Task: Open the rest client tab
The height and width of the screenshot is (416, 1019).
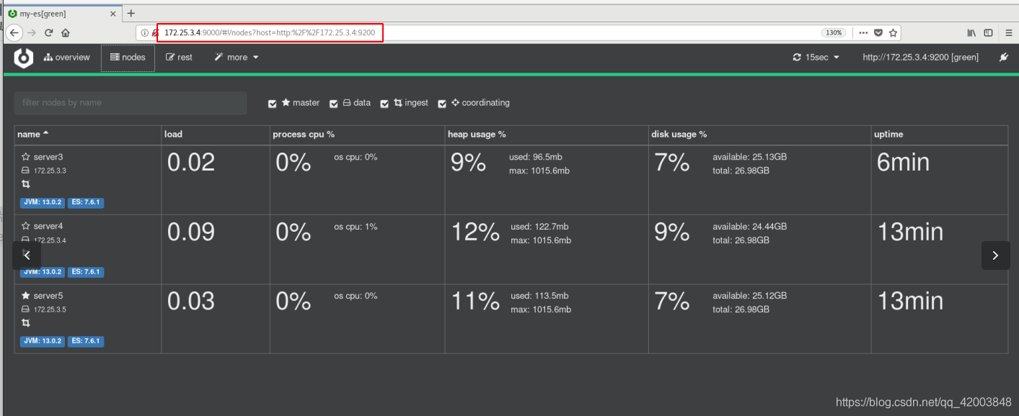Action: [x=180, y=58]
